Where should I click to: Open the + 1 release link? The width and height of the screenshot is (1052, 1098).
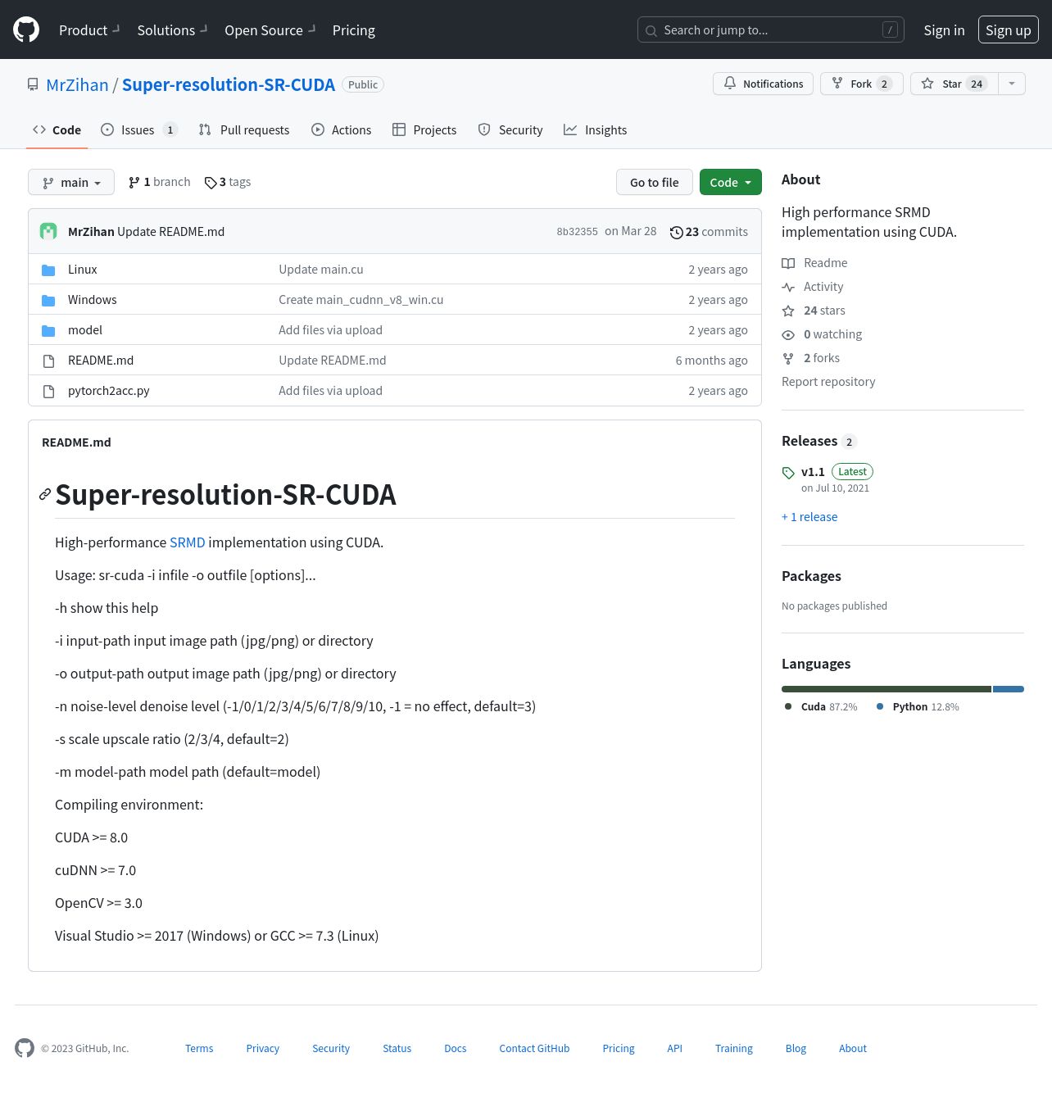[809, 517]
